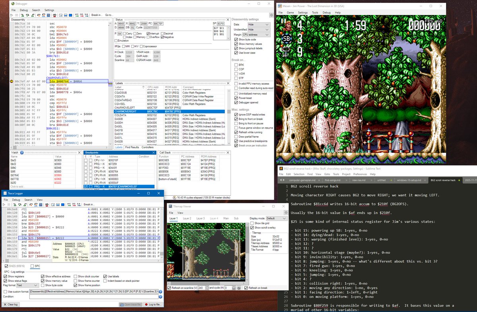Click Clear log button in Trace Logger
477x312 pixels.
(x=10, y=304)
